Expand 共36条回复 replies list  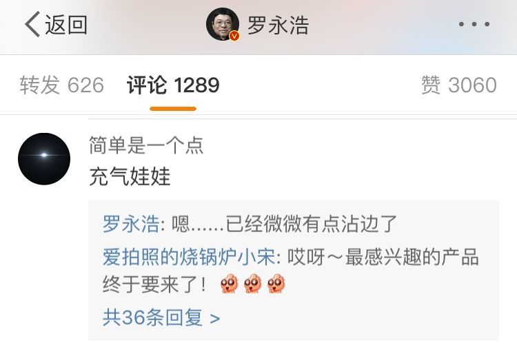pyautogui.click(x=161, y=317)
